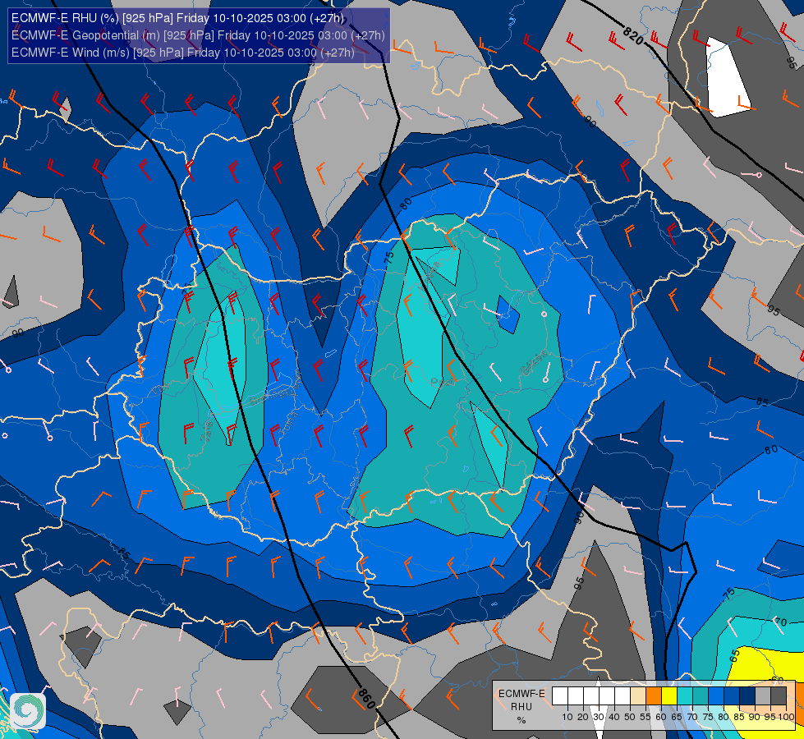Pick the bright blue 75–80% legend swatch
This screenshot has width=804, height=739.
[x=716, y=695]
